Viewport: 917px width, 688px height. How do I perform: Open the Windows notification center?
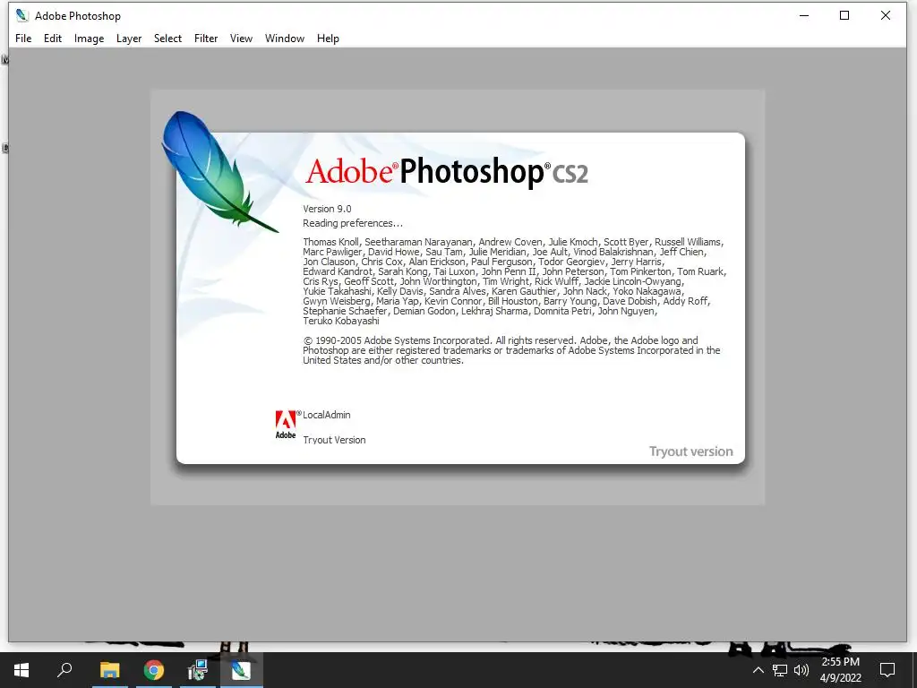(887, 670)
